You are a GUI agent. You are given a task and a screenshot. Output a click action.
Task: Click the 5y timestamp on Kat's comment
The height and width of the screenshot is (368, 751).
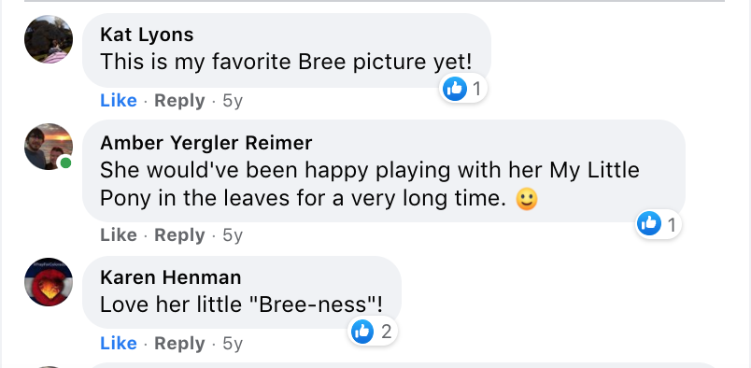pyautogui.click(x=233, y=101)
